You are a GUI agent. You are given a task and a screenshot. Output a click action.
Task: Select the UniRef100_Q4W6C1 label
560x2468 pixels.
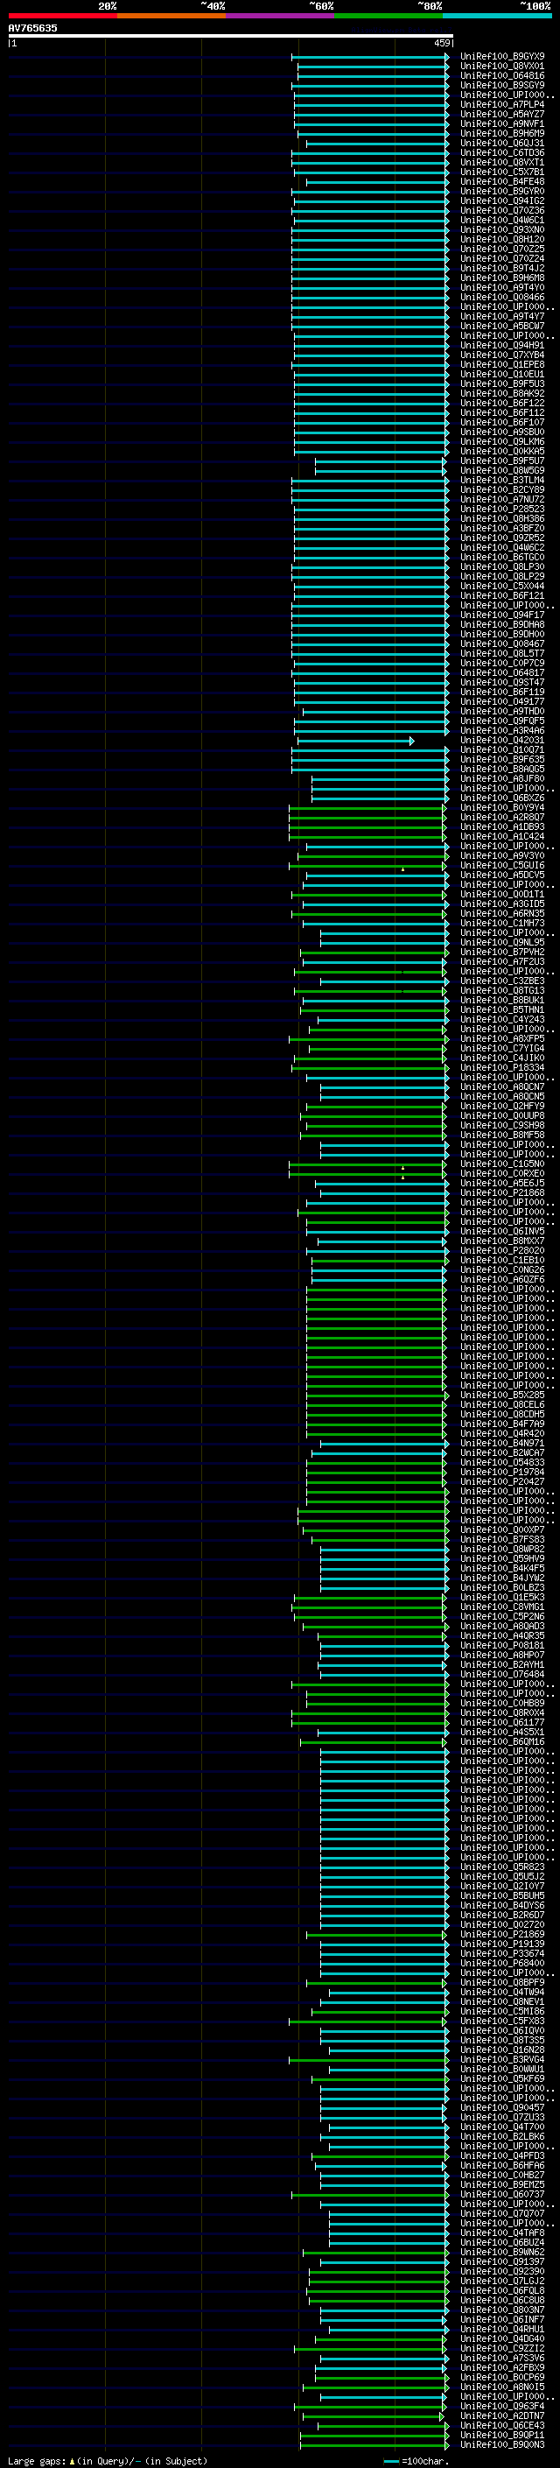pos(501,220)
